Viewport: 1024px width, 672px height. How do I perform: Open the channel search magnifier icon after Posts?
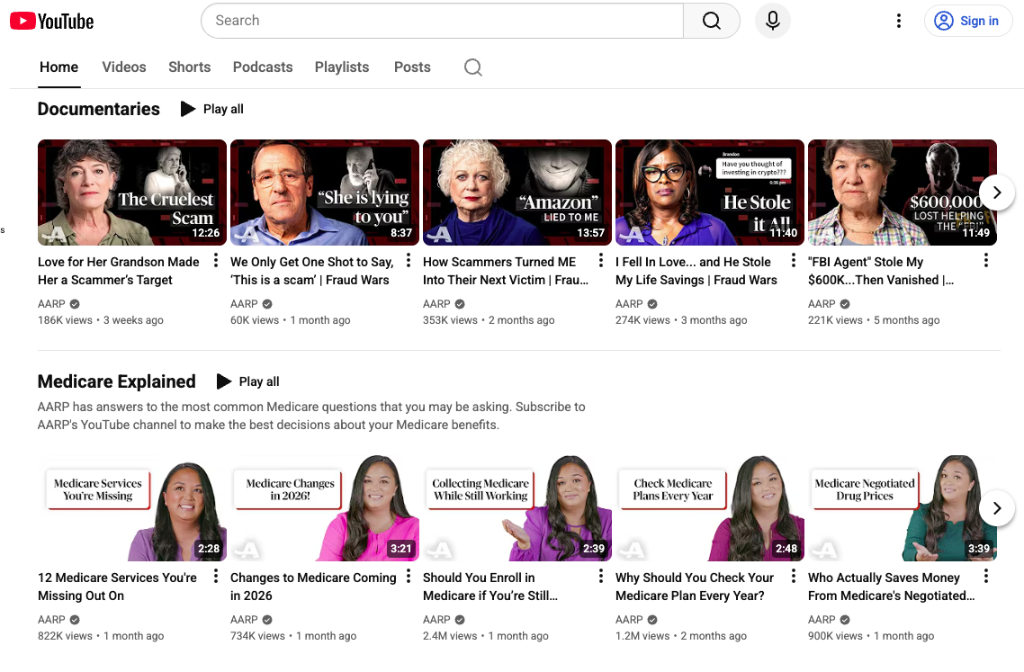(472, 67)
